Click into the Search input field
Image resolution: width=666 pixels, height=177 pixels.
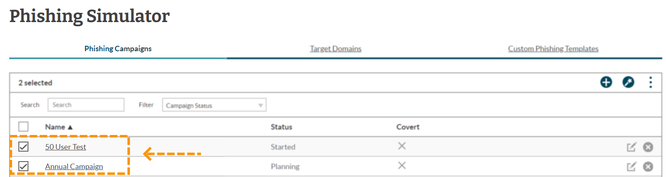pos(86,105)
